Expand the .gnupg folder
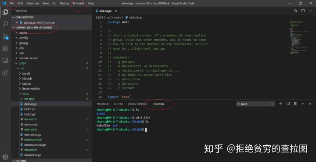This screenshot has width=316, height=162. coord(52,43)
